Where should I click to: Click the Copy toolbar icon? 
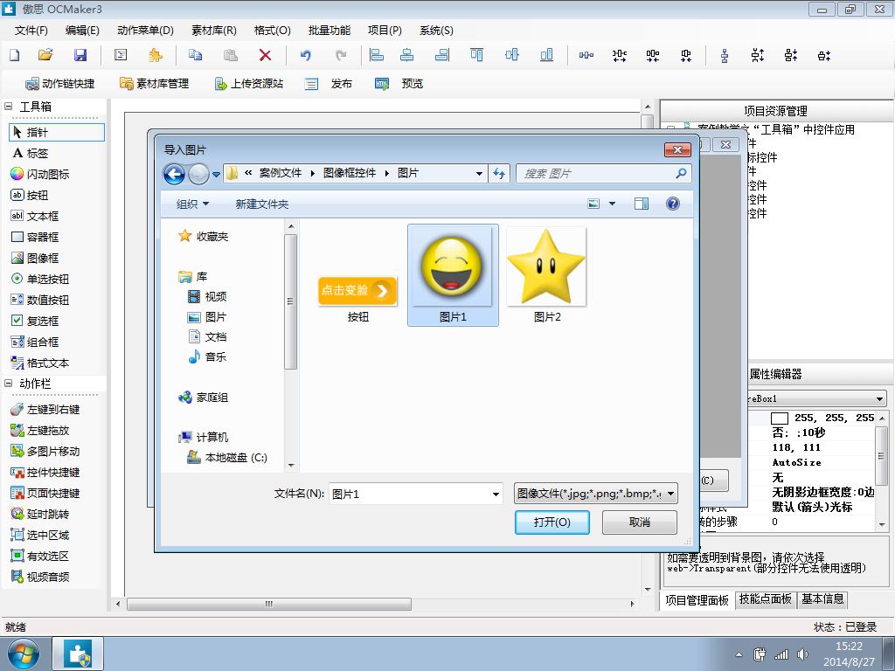click(195, 55)
